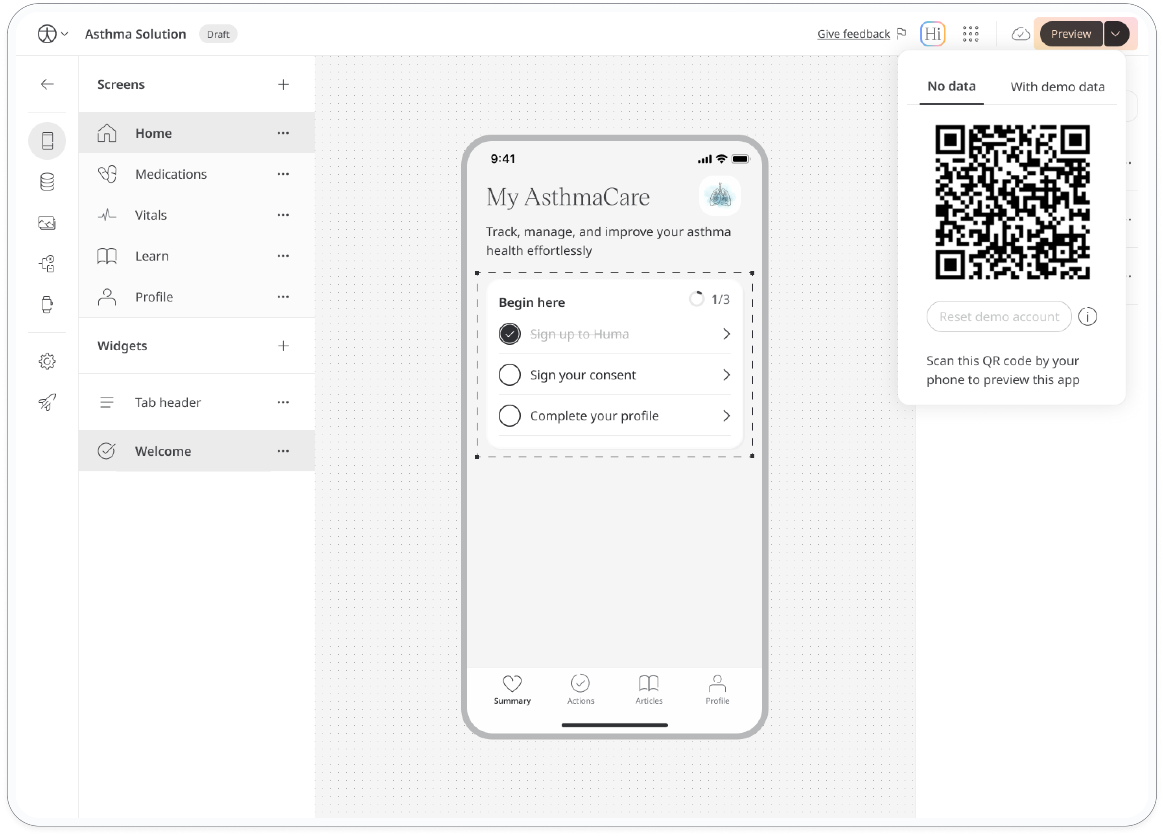Click the My AsthmaCare heading

[x=568, y=197]
